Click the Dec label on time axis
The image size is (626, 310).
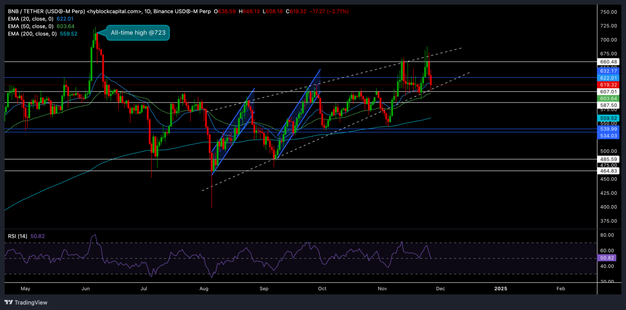point(441,288)
